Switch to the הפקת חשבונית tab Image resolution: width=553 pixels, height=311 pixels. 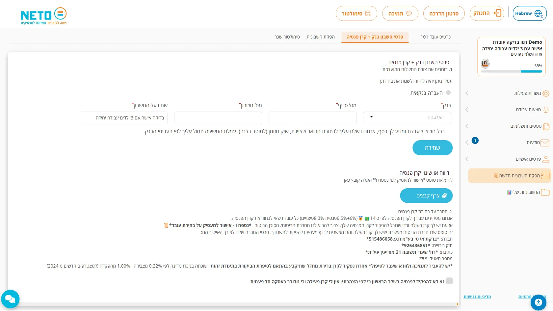tap(321, 37)
